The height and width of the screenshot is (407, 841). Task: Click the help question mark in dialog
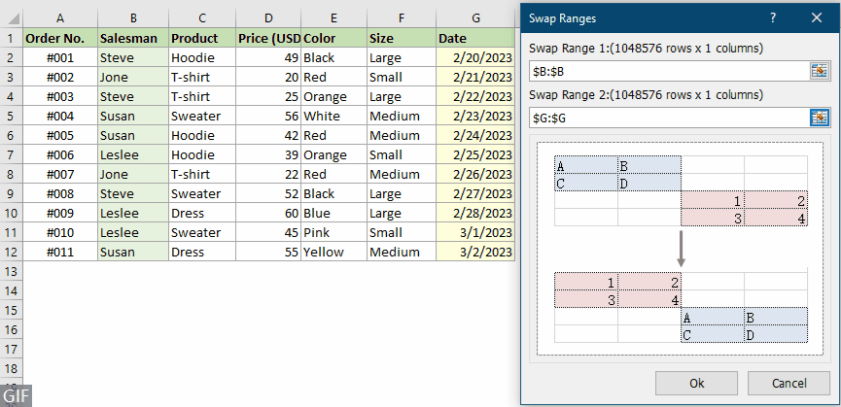point(772,17)
